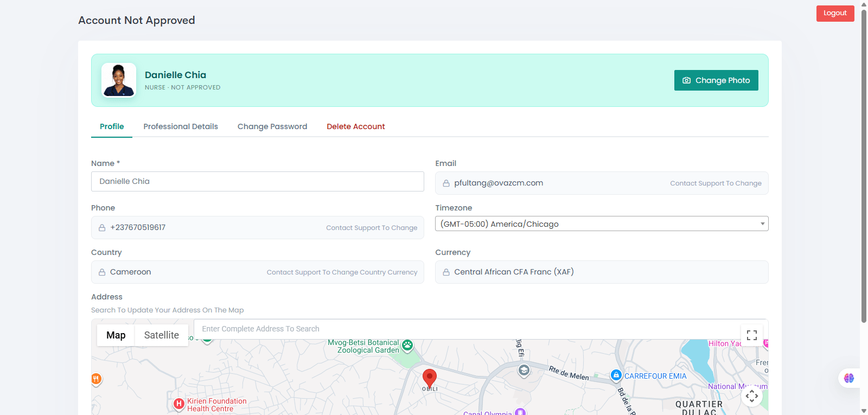Click the email pfultang@ovazcm.com
Image resolution: width=868 pixels, height=415 pixels.
tap(499, 183)
